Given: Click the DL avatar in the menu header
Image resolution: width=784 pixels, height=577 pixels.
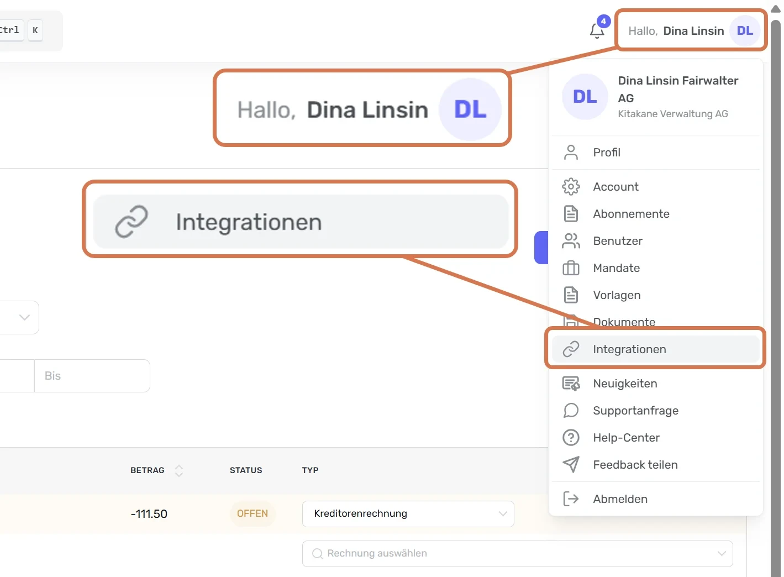Looking at the screenshot, I should [x=585, y=97].
